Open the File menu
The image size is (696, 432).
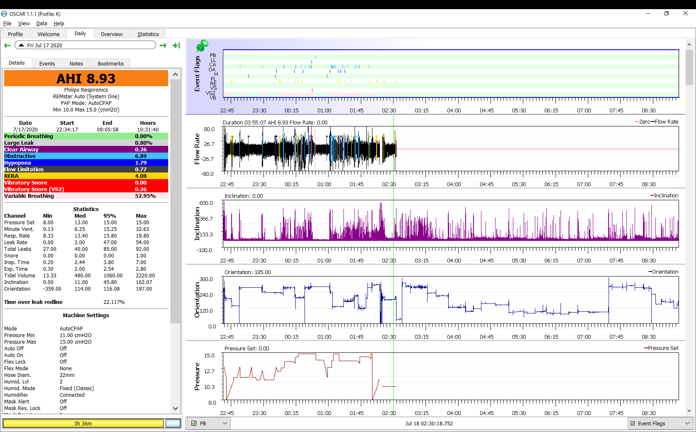click(7, 24)
